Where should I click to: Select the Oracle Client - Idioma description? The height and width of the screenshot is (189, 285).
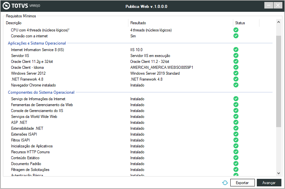point(27,67)
